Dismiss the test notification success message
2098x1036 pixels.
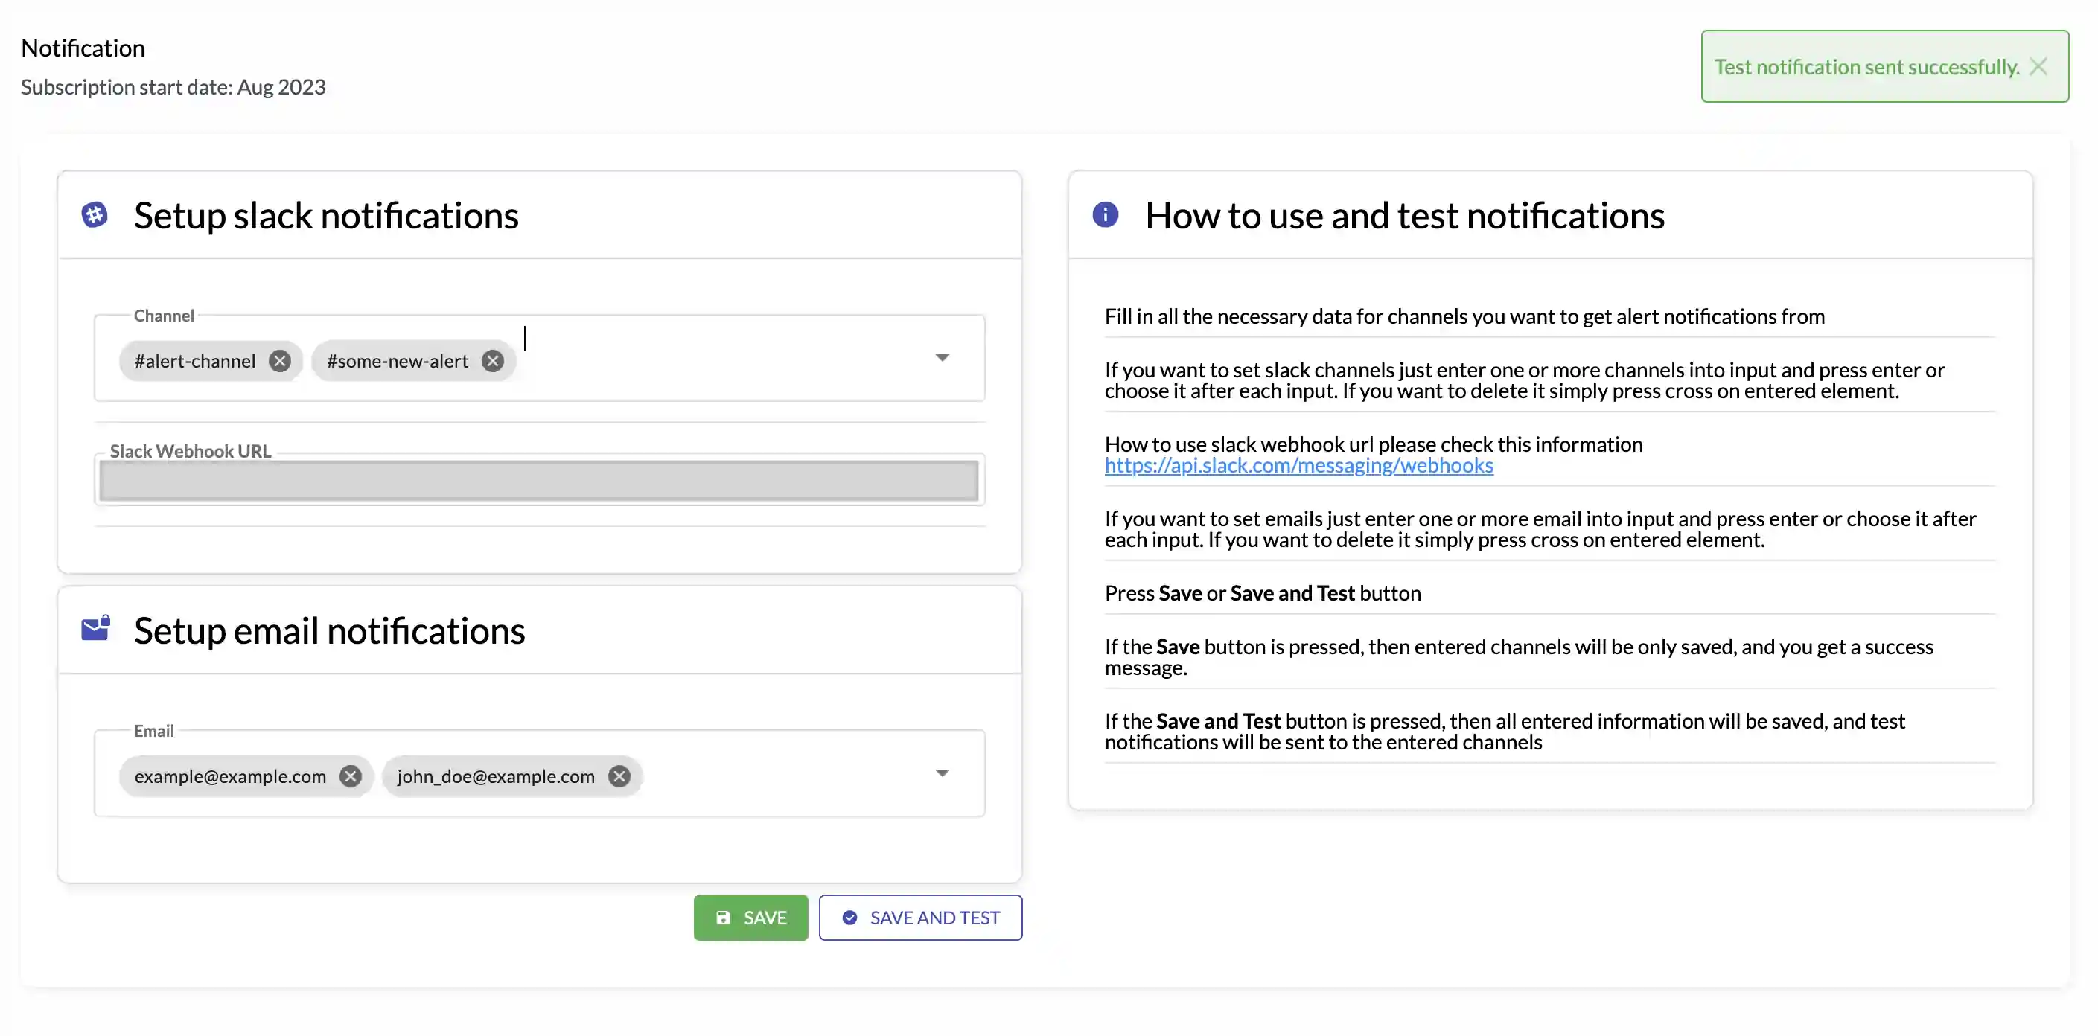click(x=2038, y=66)
